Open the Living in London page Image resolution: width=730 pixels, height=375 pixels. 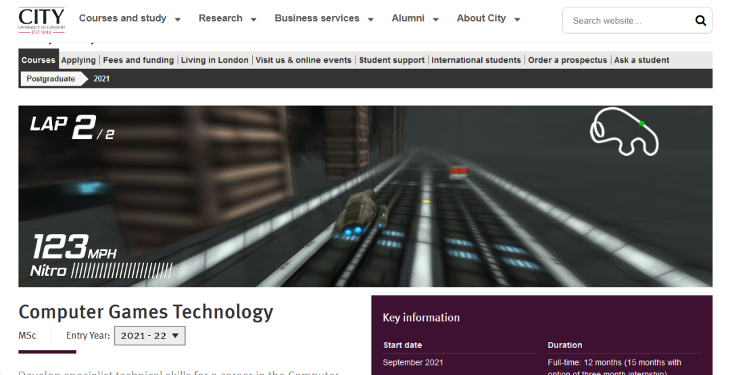click(x=214, y=60)
